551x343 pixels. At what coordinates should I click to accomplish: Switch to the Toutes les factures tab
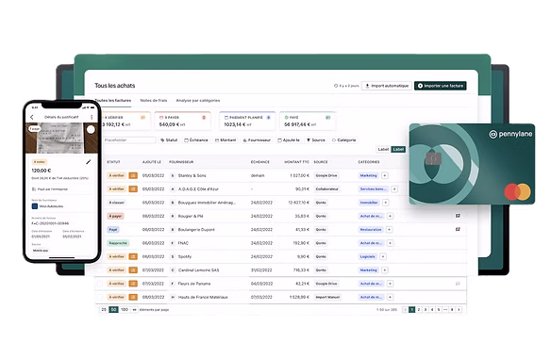(x=113, y=101)
